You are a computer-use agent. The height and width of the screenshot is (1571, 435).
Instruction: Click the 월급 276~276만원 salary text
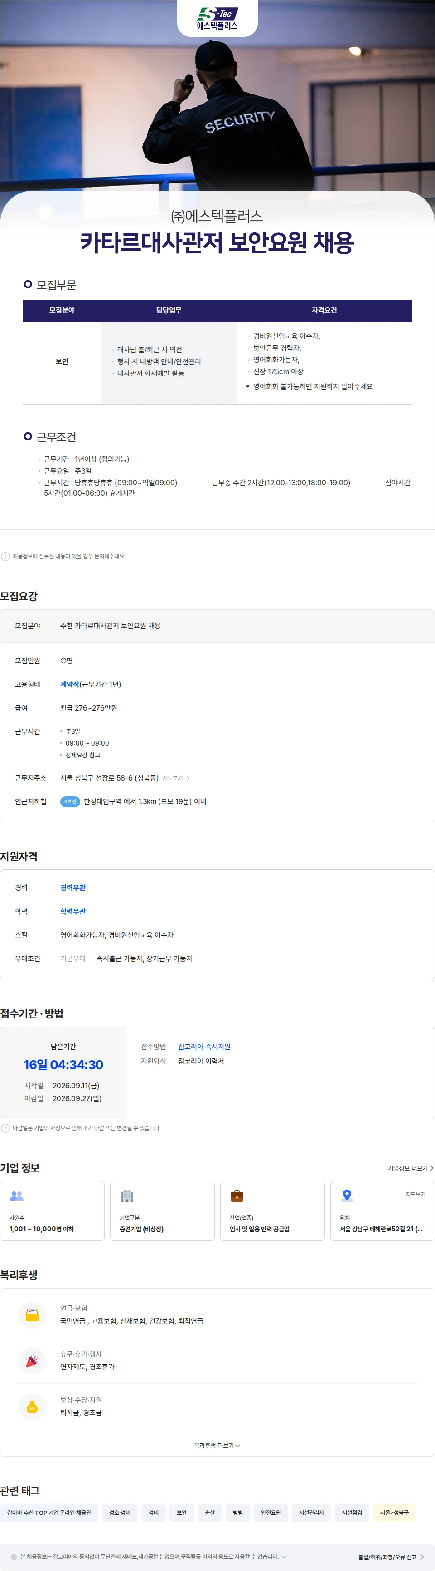click(89, 708)
